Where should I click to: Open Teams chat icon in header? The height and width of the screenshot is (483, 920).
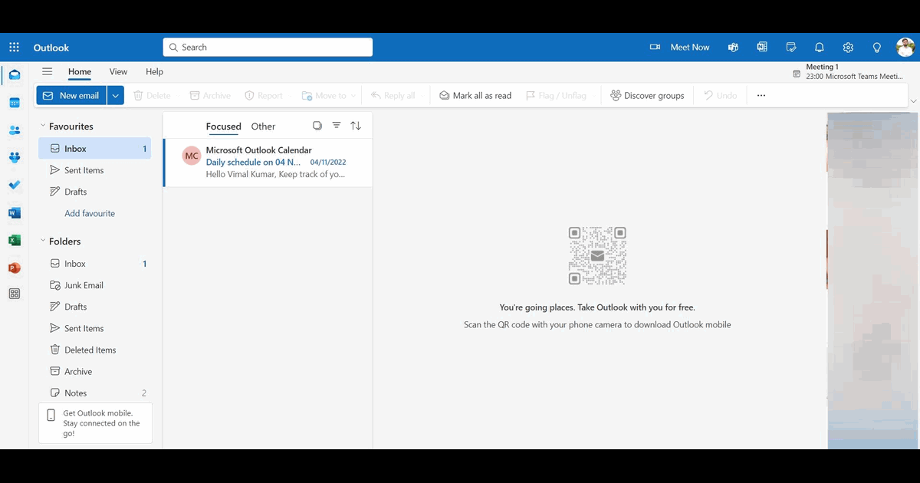point(733,48)
